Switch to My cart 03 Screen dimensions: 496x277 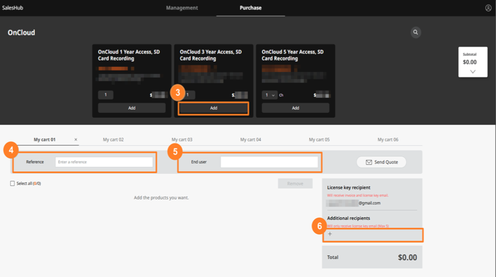click(x=182, y=139)
